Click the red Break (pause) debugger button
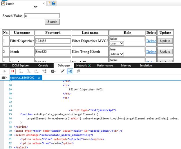 click(12, 71)
